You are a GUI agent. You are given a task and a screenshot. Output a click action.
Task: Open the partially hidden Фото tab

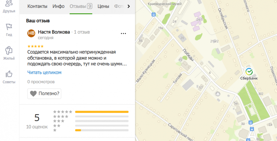[119, 6]
